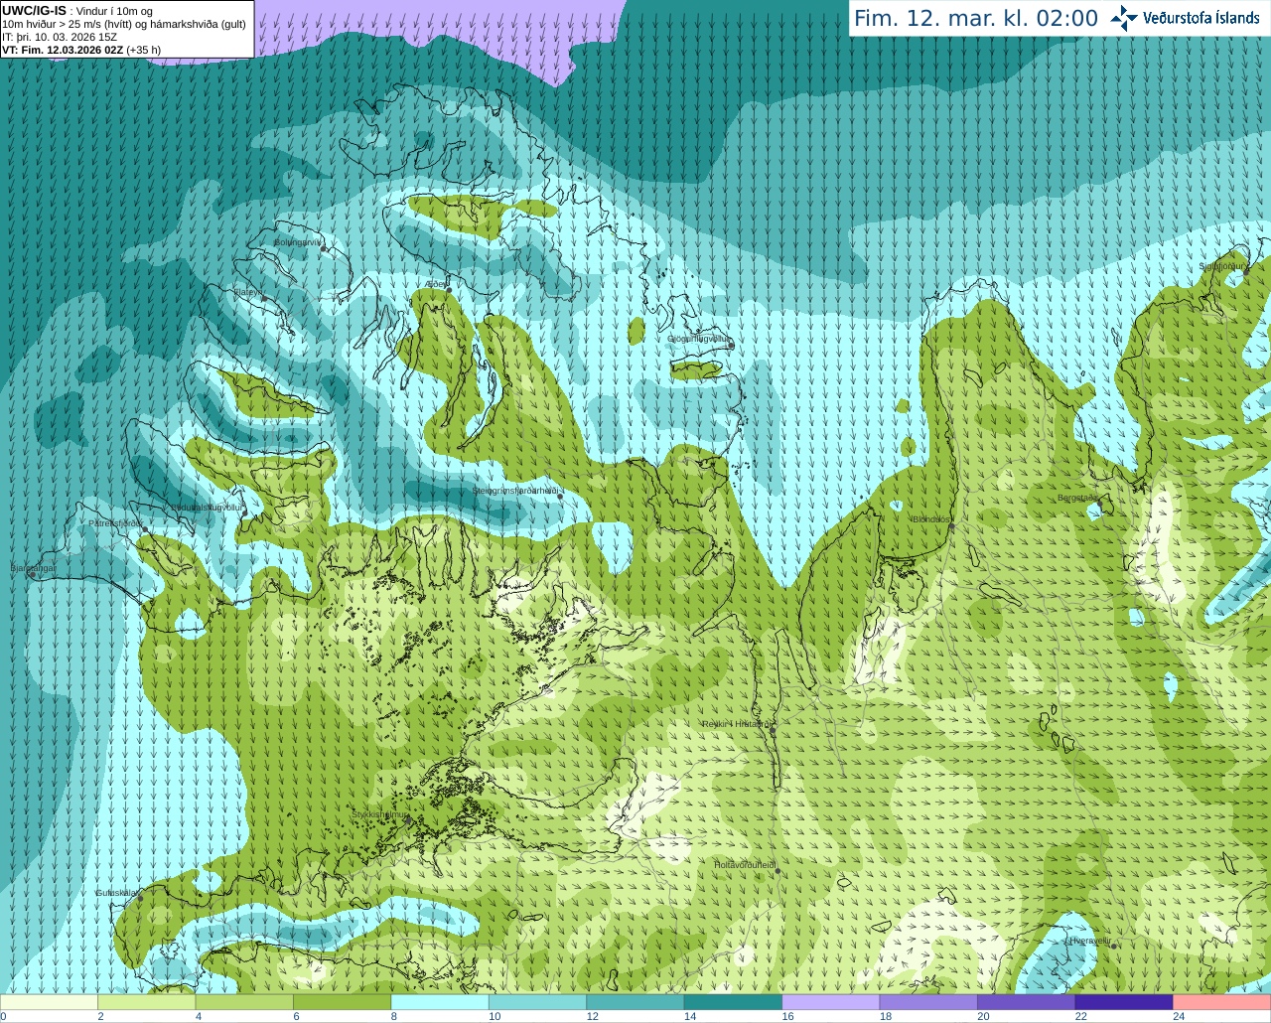Select the 20–22 m/s violet legend swatch

point(1027,1002)
